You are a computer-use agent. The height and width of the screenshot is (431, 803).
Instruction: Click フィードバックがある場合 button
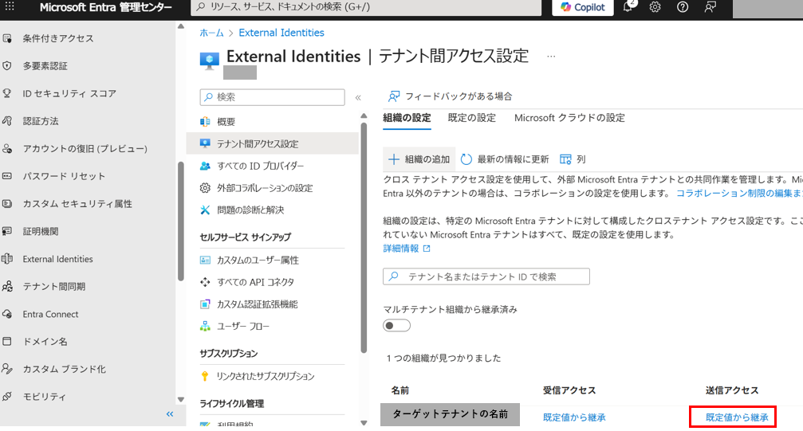click(x=450, y=96)
